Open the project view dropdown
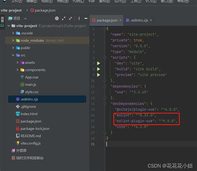Screen dimensions: 197x171 (25, 18)
